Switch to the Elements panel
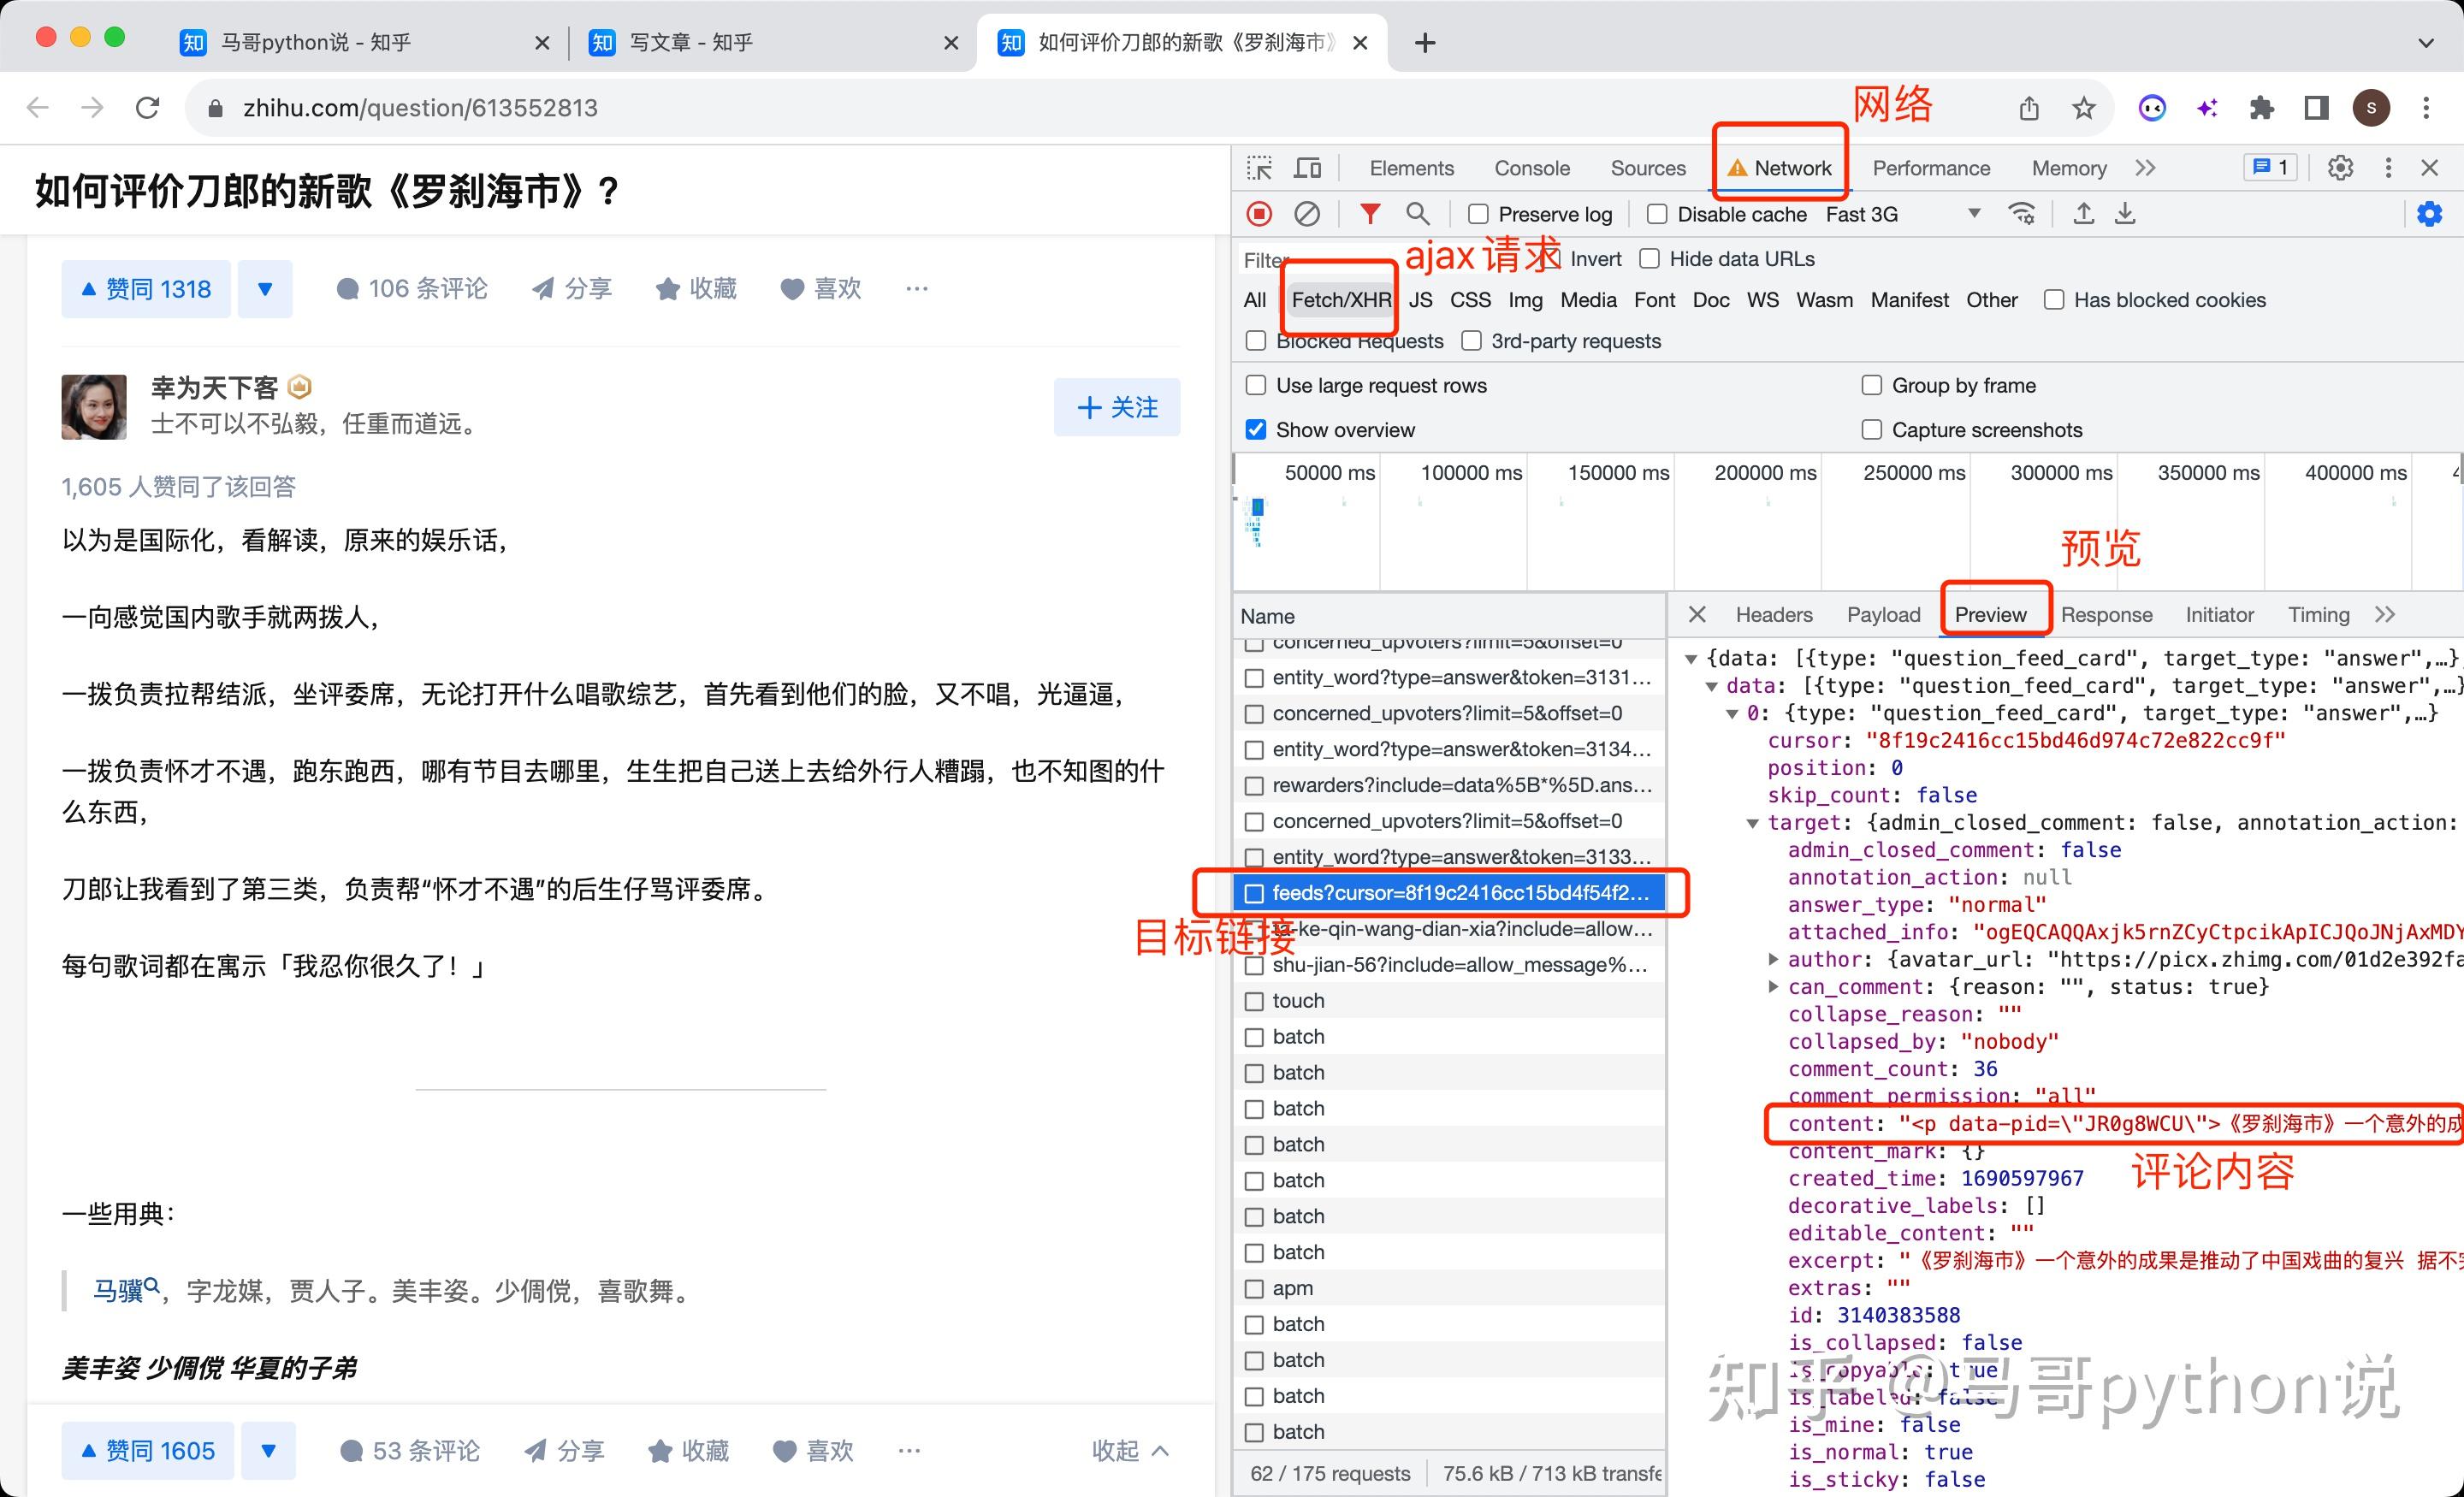2464x1497 pixels. tap(1411, 168)
